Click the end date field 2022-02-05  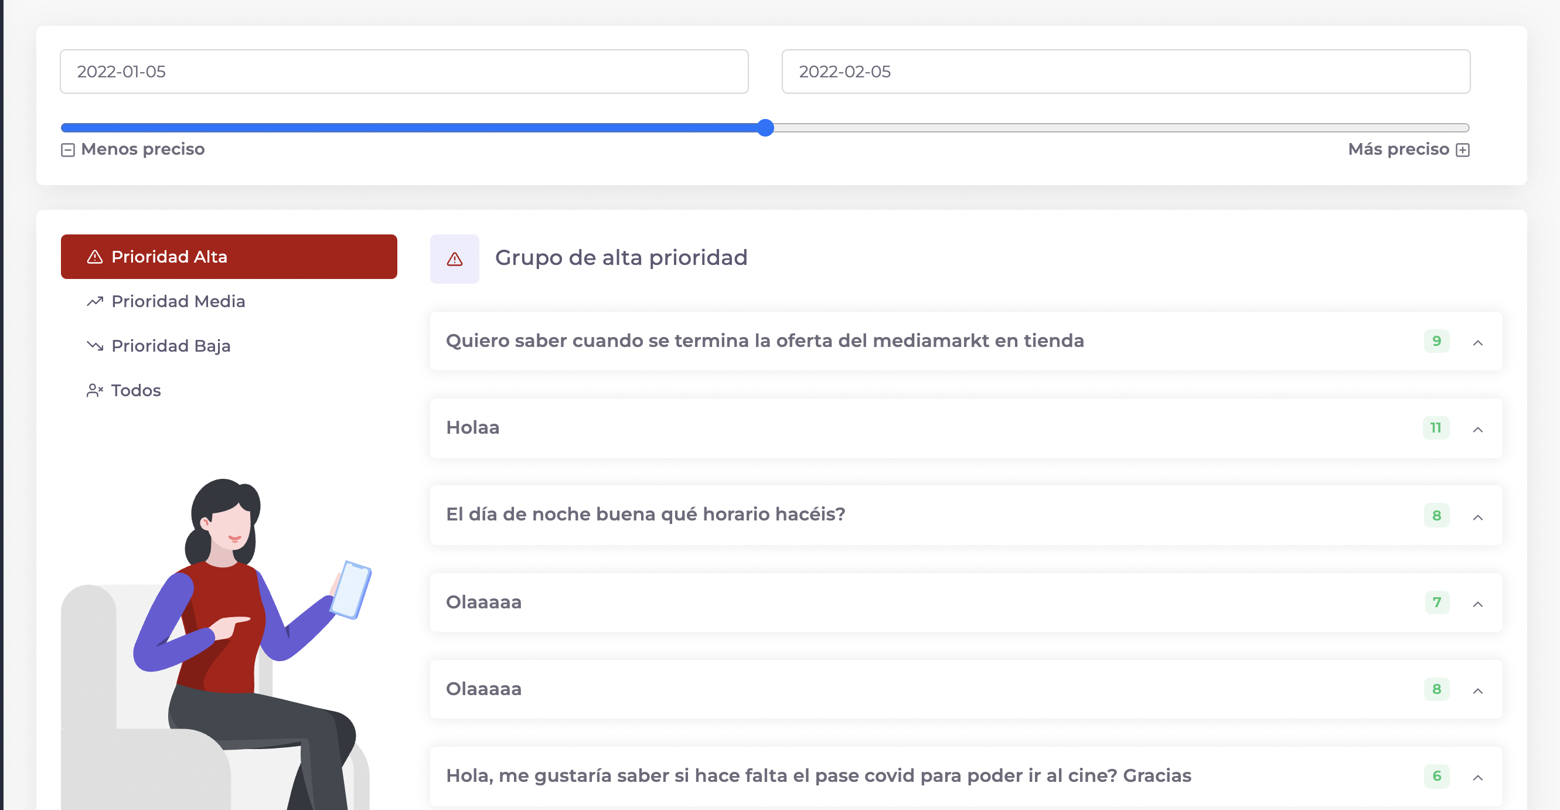pos(1126,72)
